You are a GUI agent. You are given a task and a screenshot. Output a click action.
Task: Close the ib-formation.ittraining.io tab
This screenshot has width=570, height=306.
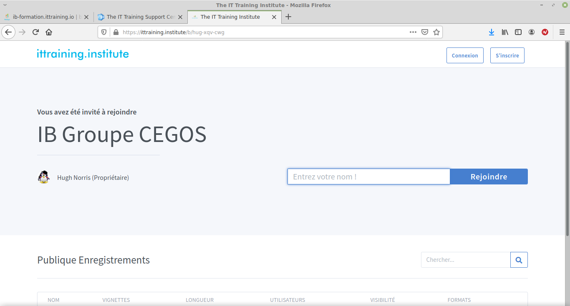(86, 17)
